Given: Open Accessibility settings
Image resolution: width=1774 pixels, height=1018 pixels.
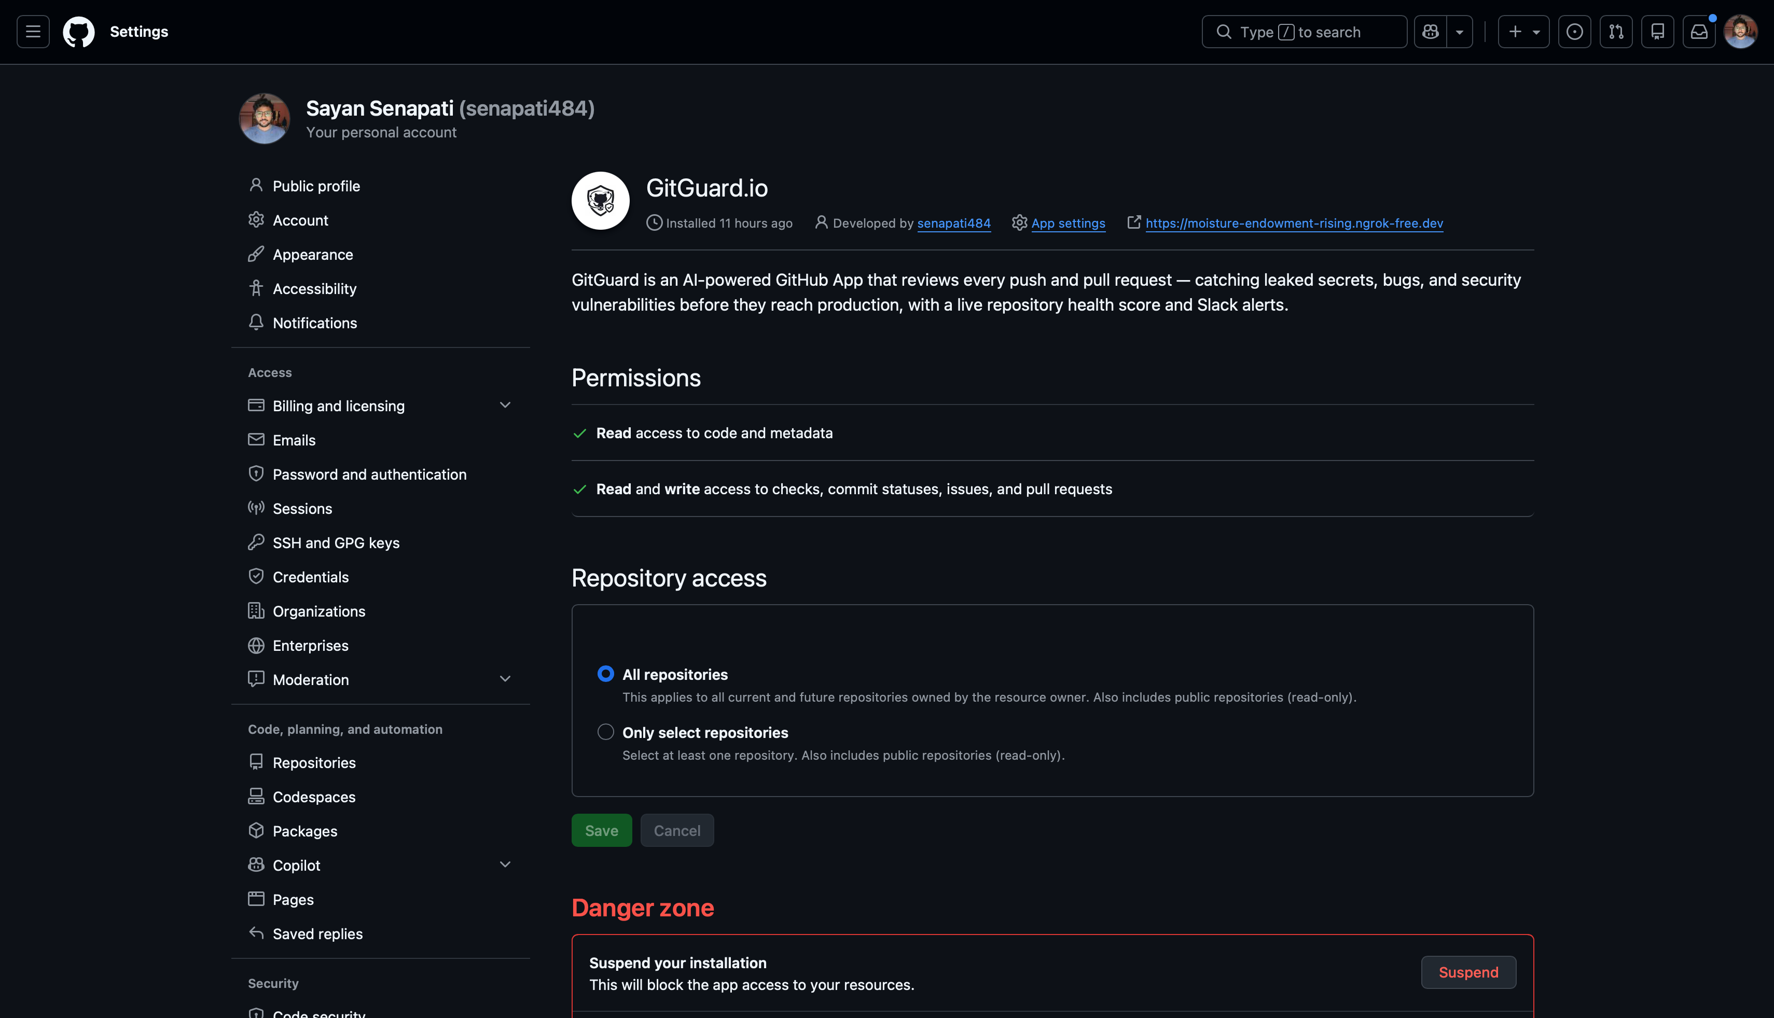Looking at the screenshot, I should tap(380, 289).
